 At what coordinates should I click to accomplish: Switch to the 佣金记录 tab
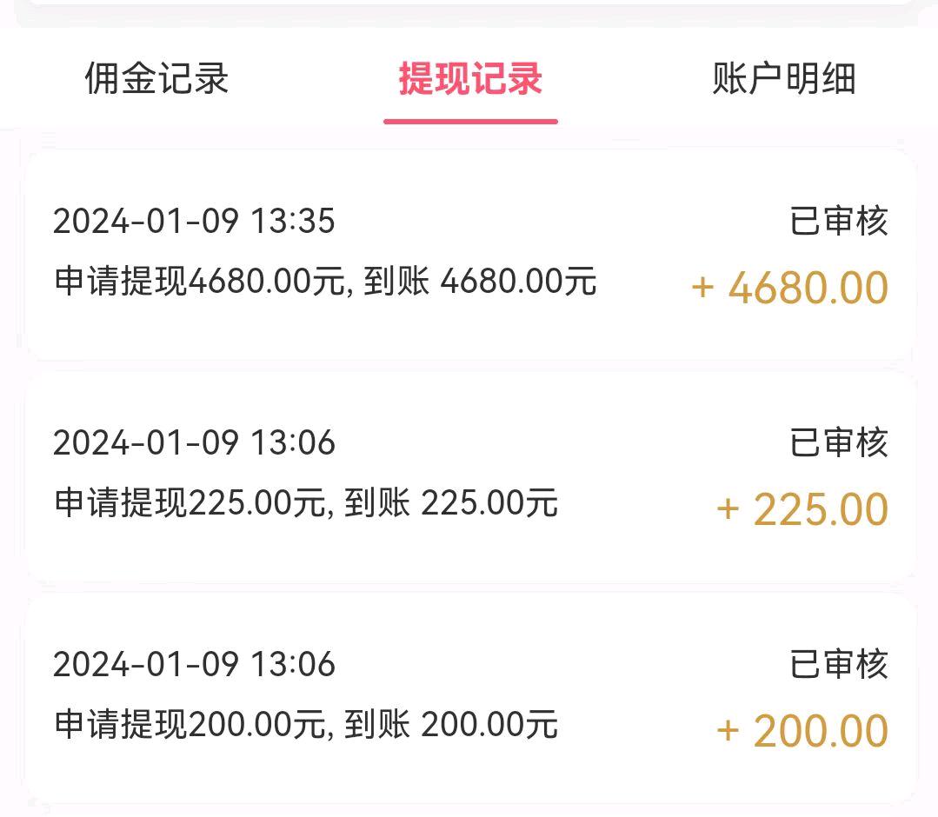[156, 79]
